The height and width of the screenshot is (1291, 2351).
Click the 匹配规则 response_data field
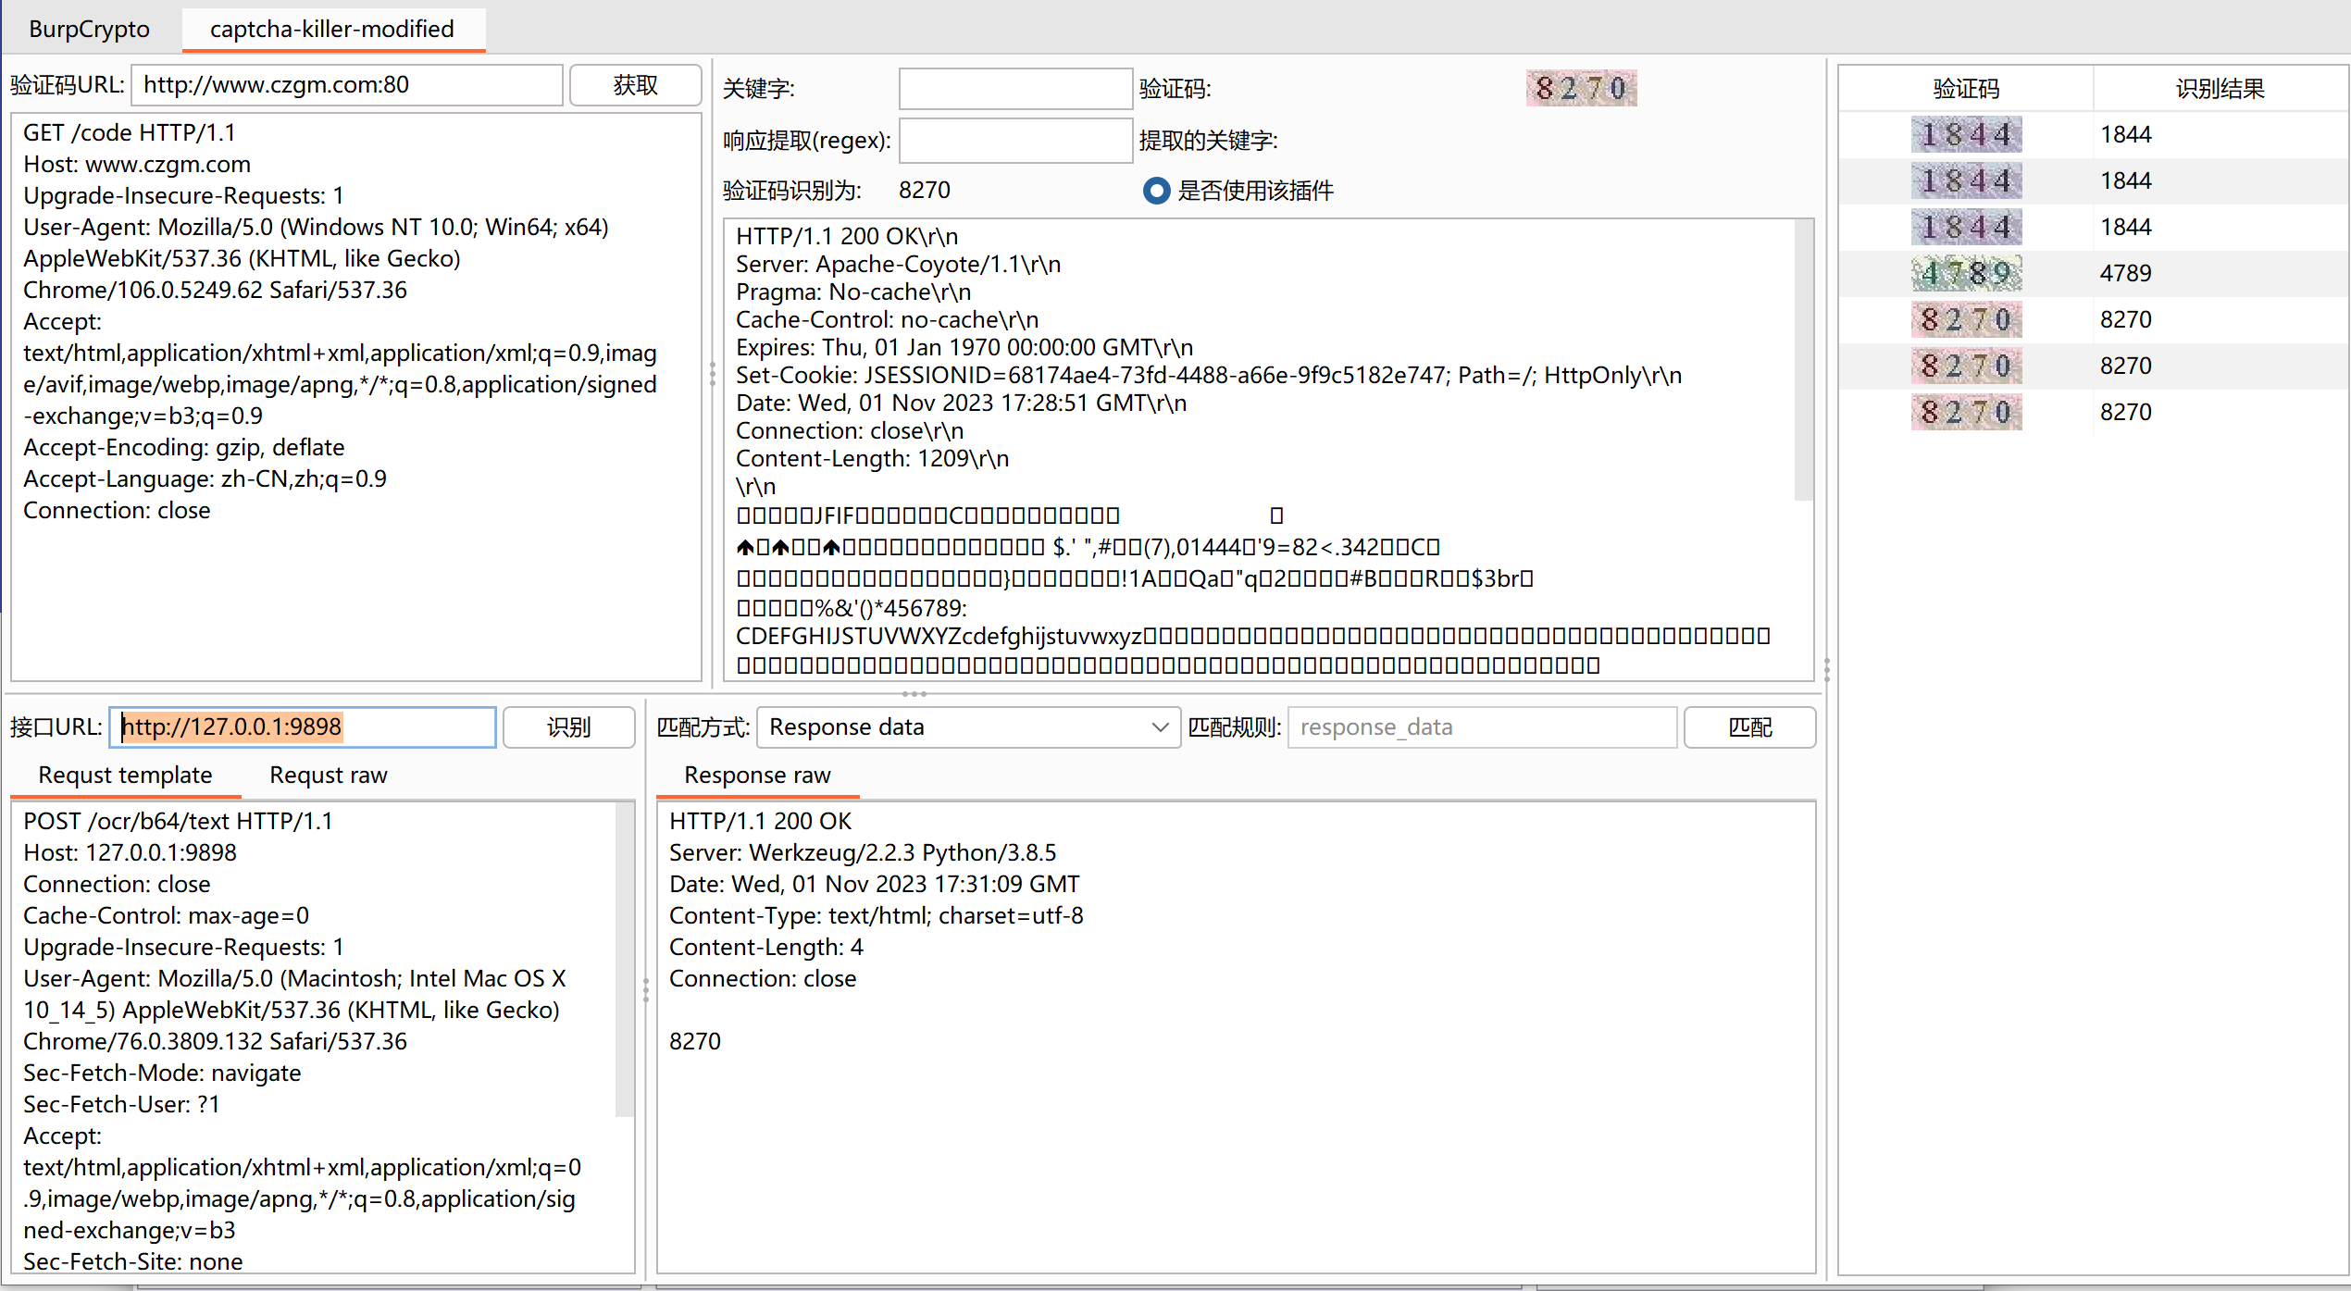(x=1481, y=727)
